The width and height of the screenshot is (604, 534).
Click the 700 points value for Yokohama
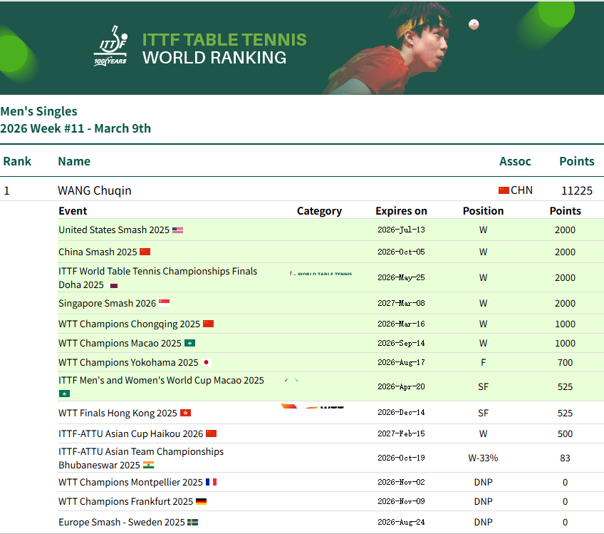coord(565,362)
